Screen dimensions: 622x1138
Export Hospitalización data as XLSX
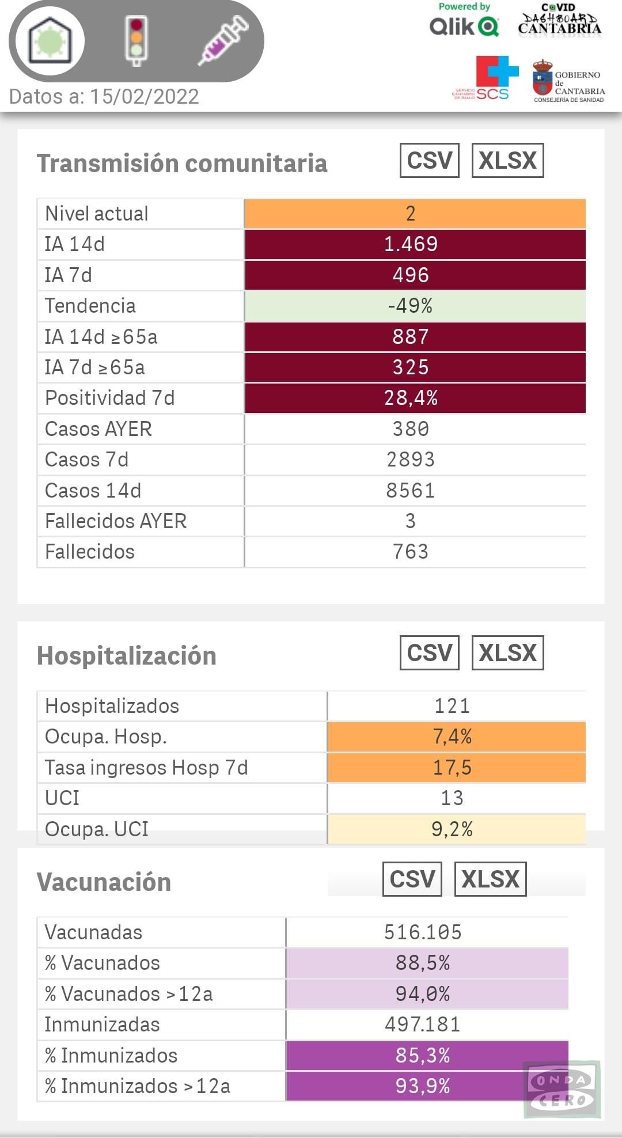coord(507,653)
